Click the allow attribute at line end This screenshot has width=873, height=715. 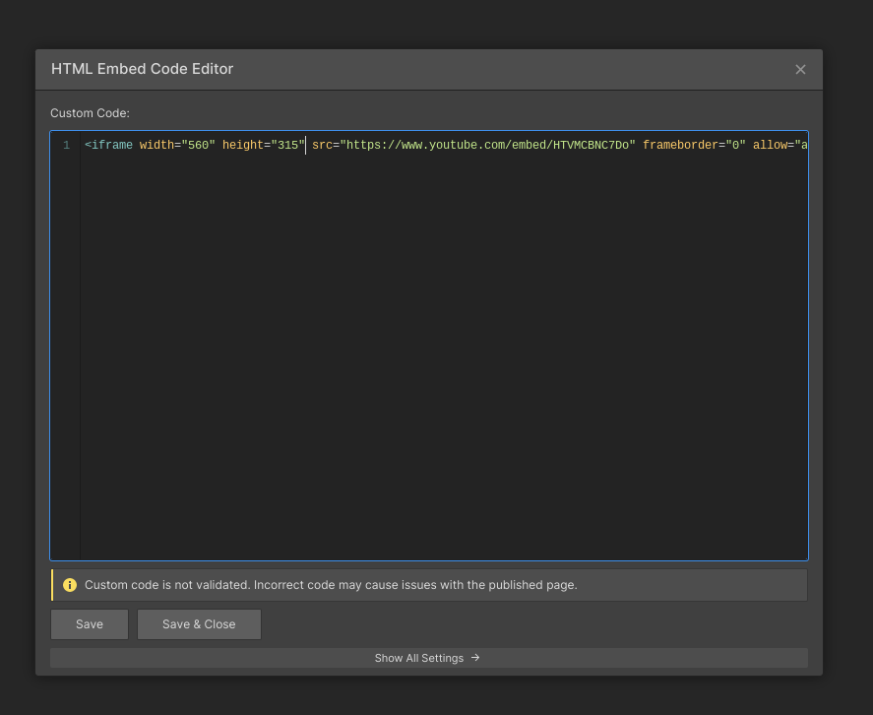click(x=780, y=145)
